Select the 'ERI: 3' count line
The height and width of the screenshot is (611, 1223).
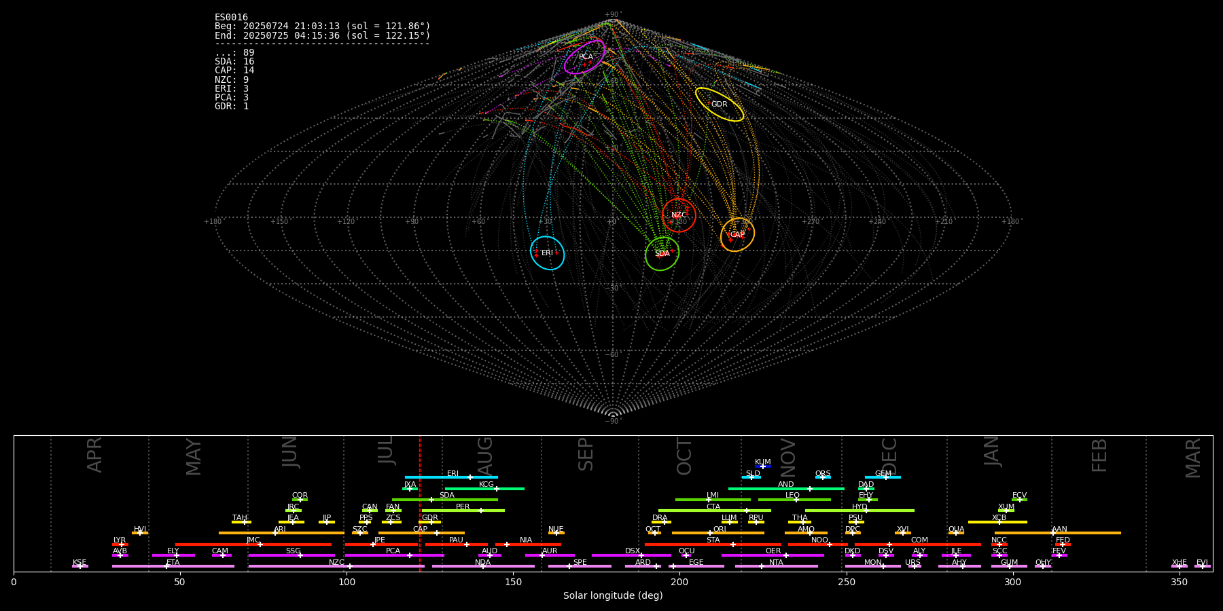coord(232,88)
